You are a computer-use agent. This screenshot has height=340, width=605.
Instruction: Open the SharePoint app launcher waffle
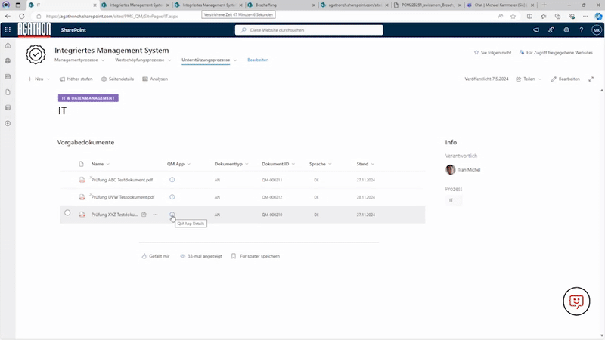(8, 30)
